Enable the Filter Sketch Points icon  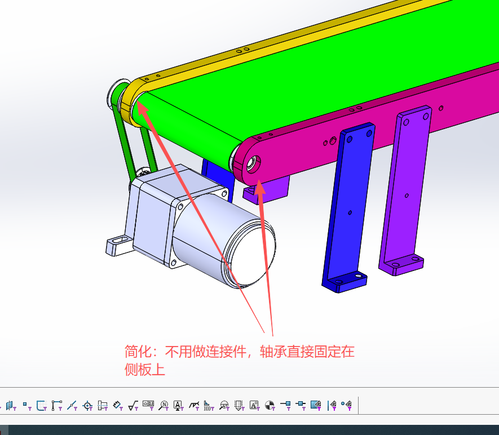click(27, 406)
